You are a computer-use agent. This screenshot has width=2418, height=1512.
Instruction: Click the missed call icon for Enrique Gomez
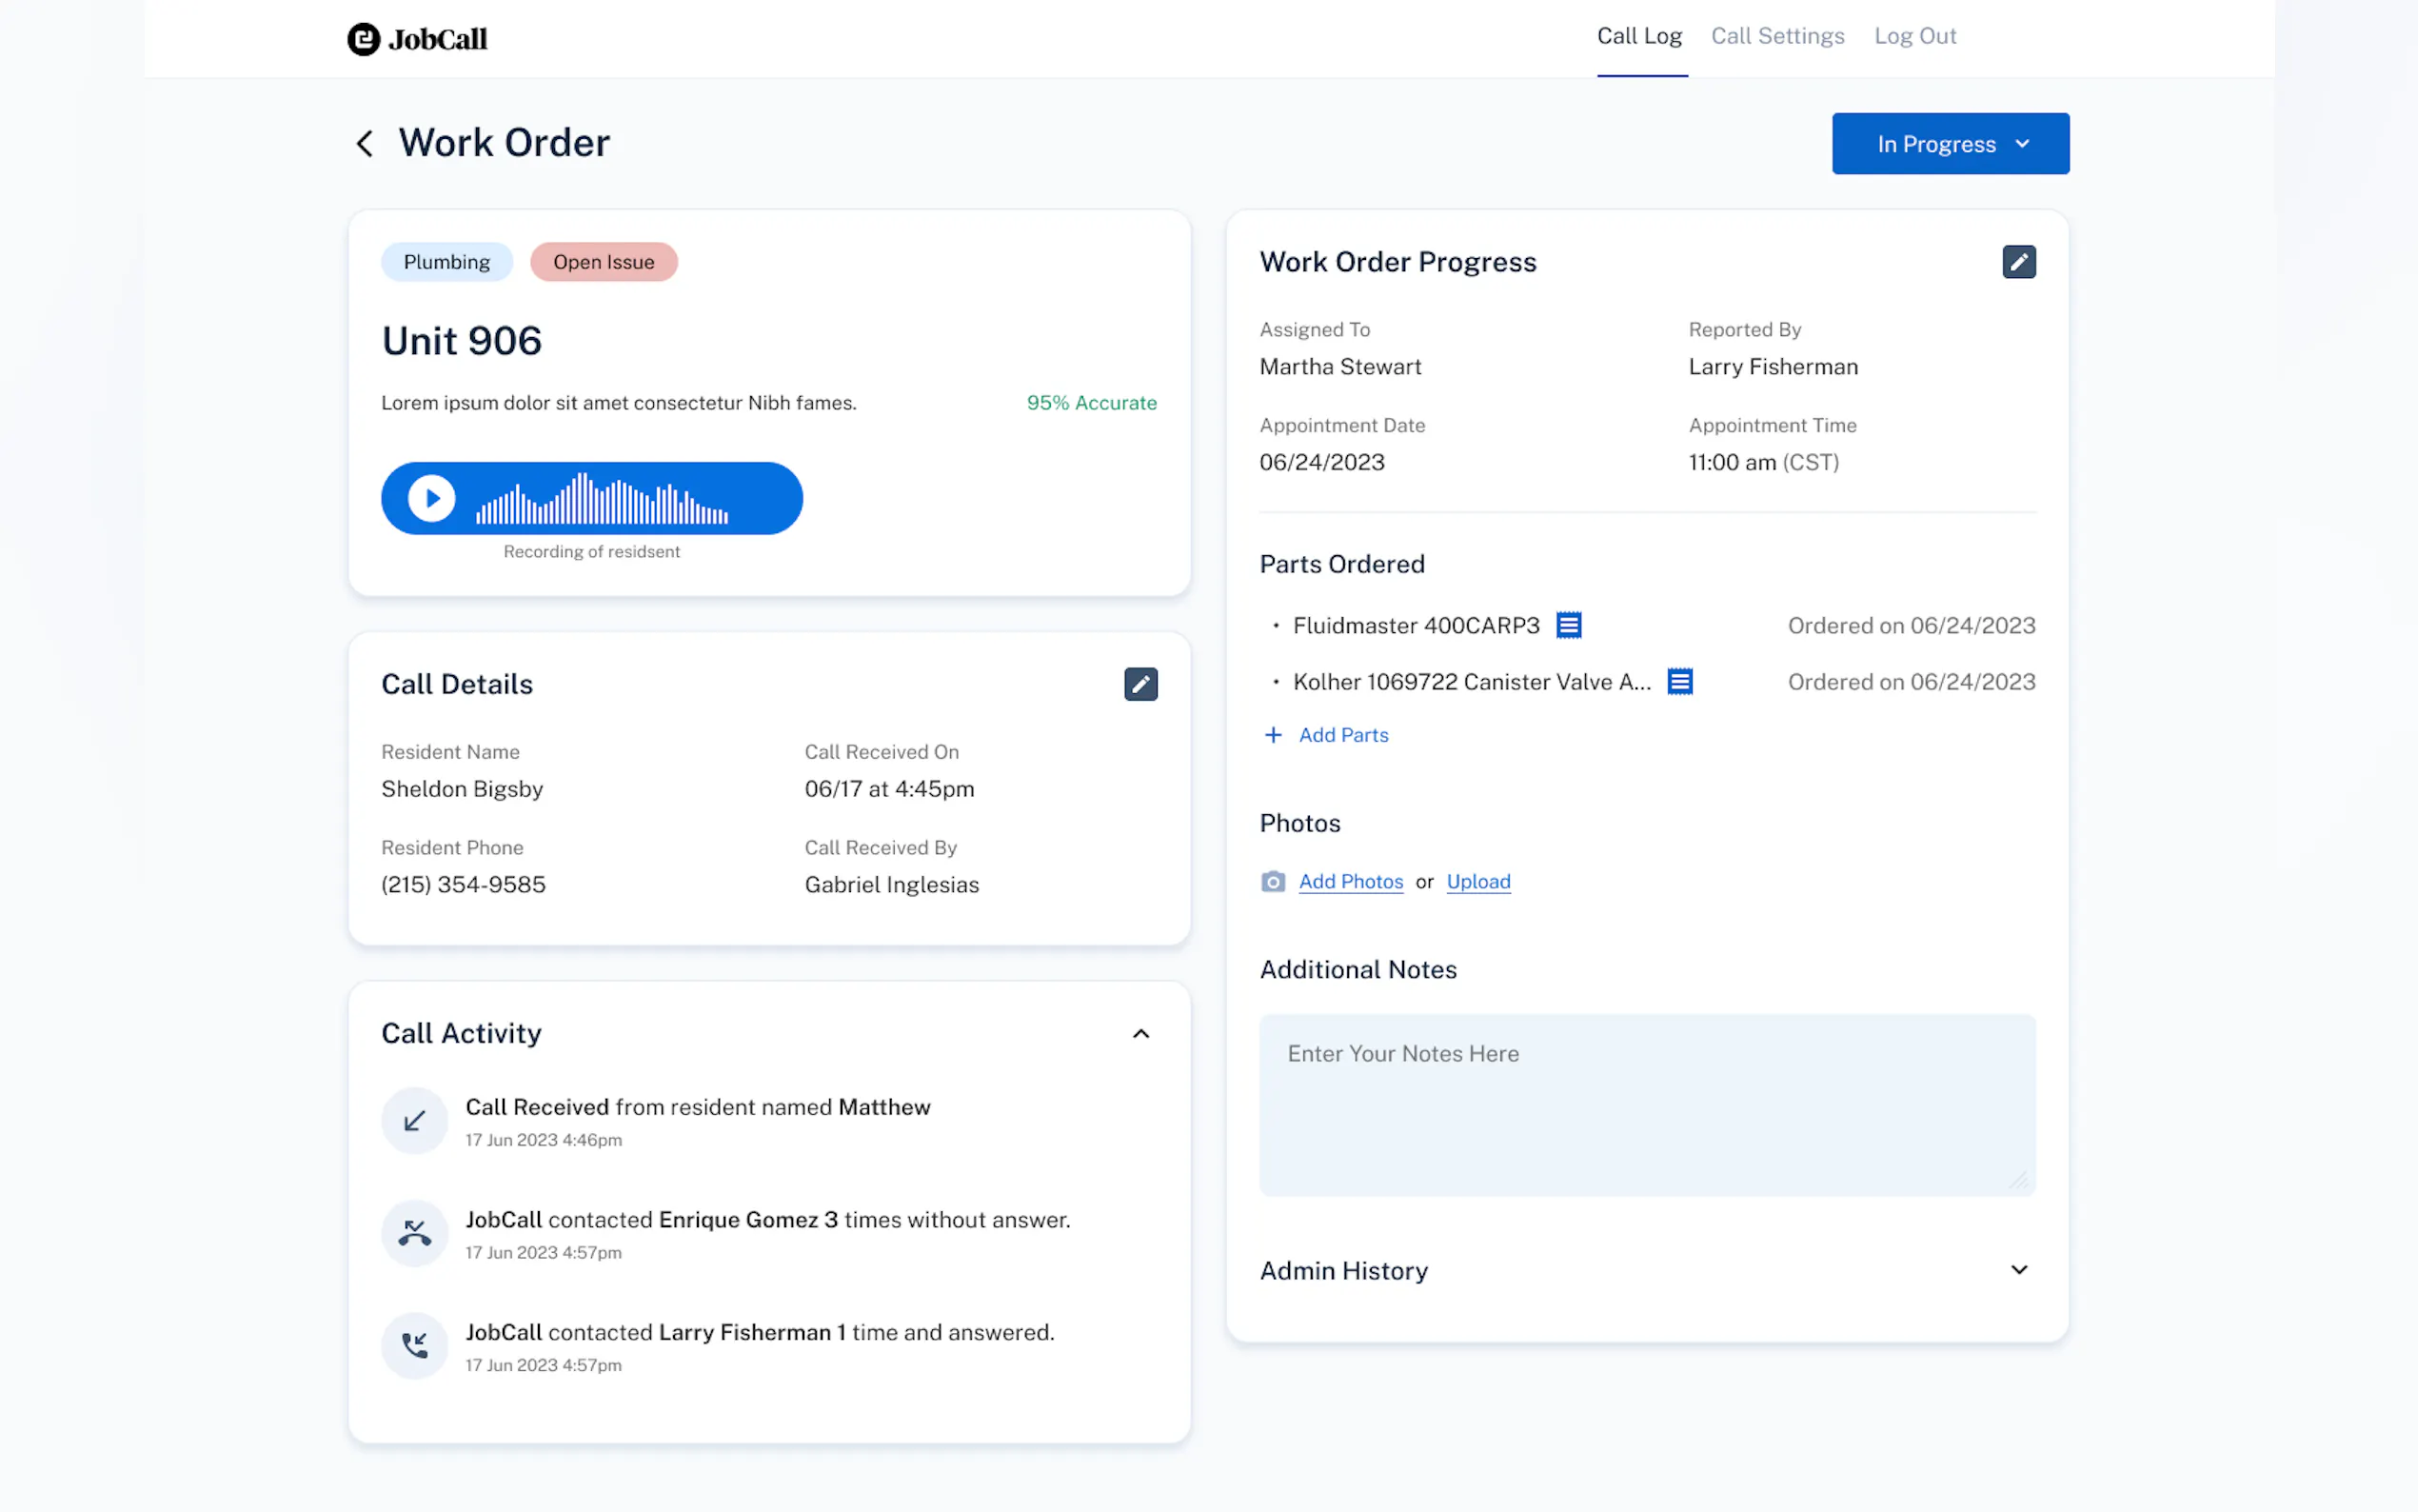(x=415, y=1234)
